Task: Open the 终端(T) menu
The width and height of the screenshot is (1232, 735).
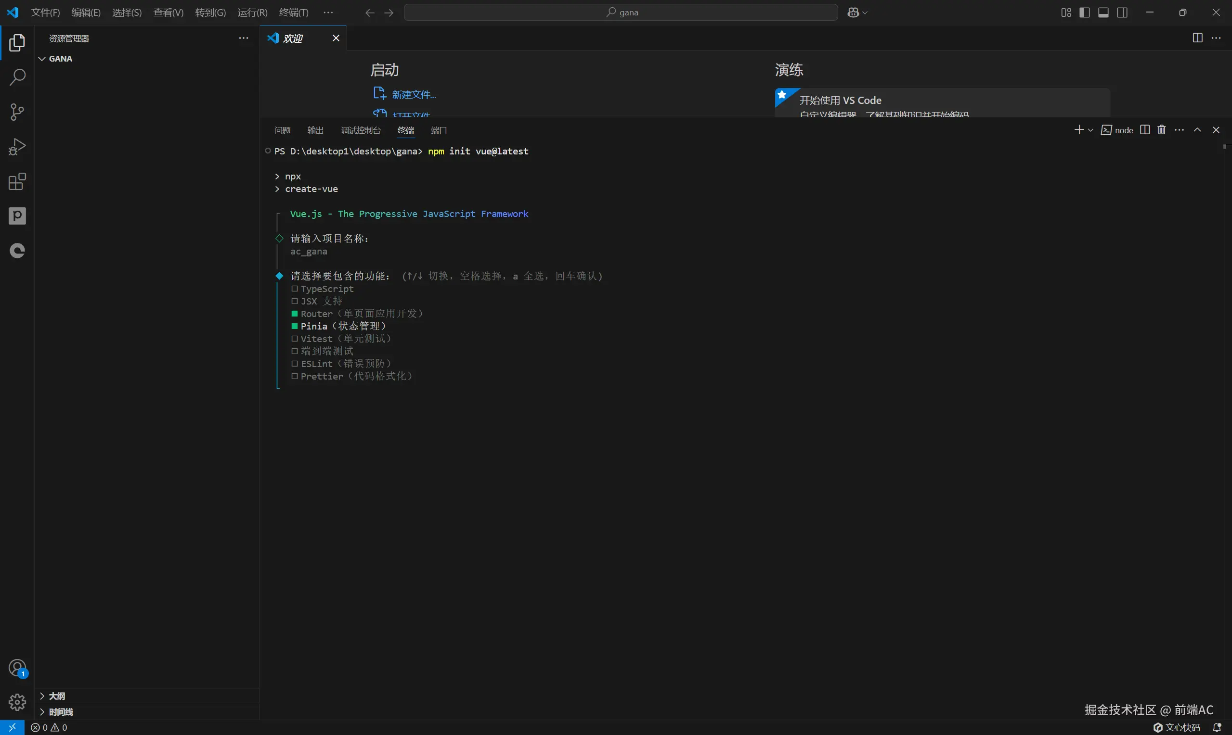Action: (293, 13)
